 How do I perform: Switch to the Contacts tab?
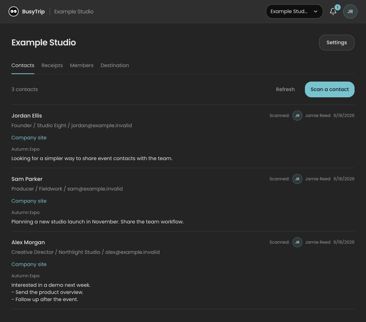pyautogui.click(x=23, y=65)
